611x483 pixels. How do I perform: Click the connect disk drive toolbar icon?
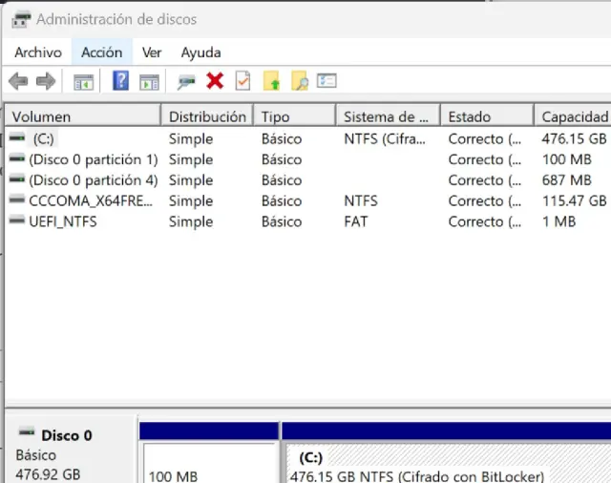[x=187, y=82]
